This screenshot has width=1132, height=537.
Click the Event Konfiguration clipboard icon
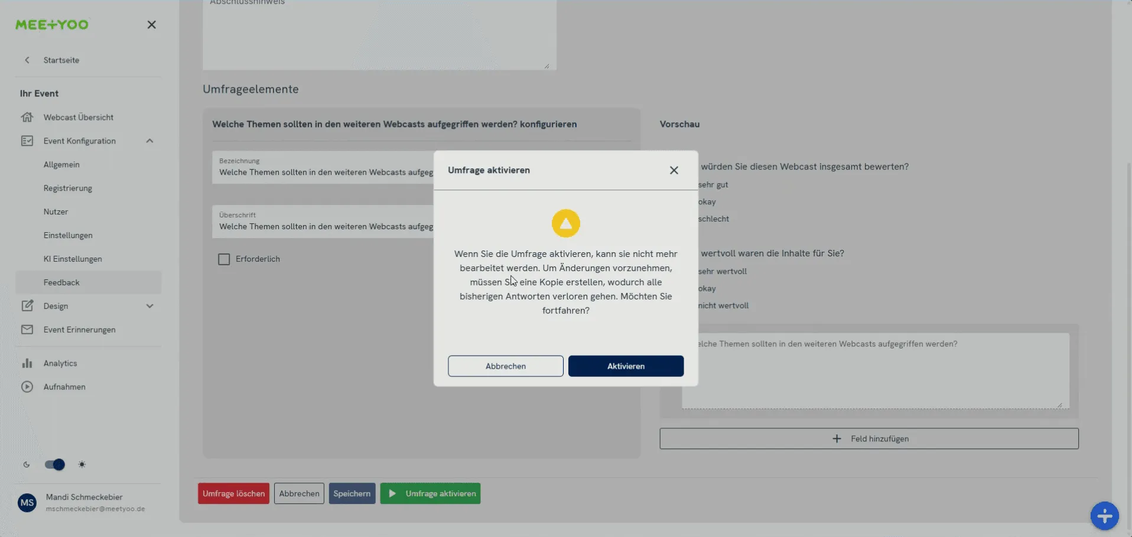28,141
